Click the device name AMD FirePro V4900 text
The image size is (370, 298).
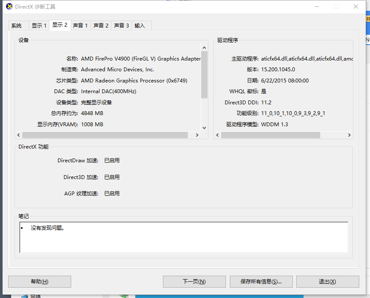point(141,58)
